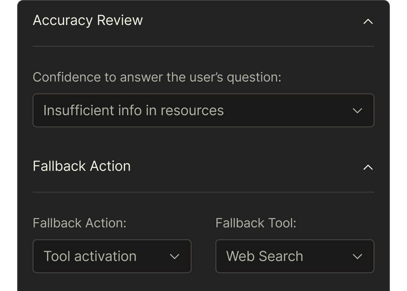The width and height of the screenshot is (407, 291).
Task: Click the Fallback Action collapse arrow icon
Action: tap(368, 166)
